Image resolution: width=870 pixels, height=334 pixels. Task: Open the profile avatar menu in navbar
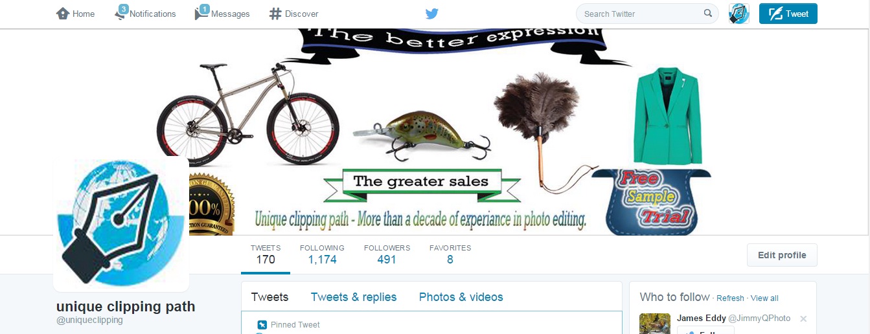[739, 14]
